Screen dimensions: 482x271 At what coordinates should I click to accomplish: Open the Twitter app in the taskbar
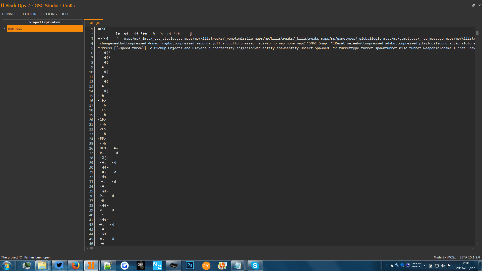tap(59, 265)
